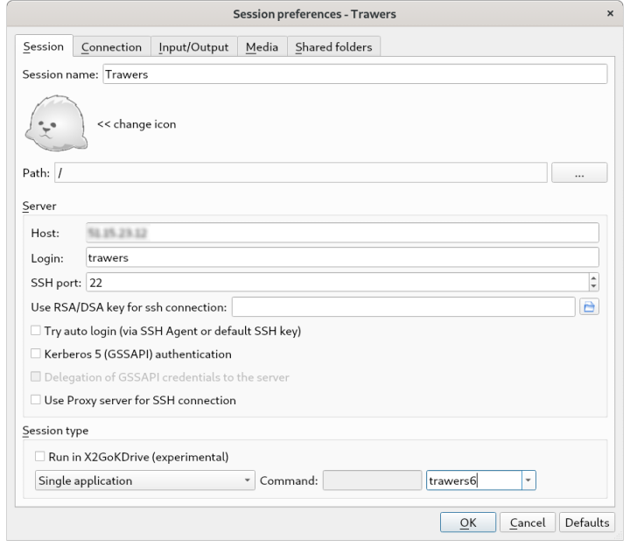
Task: Click into the Path input field
Action: [x=301, y=172]
